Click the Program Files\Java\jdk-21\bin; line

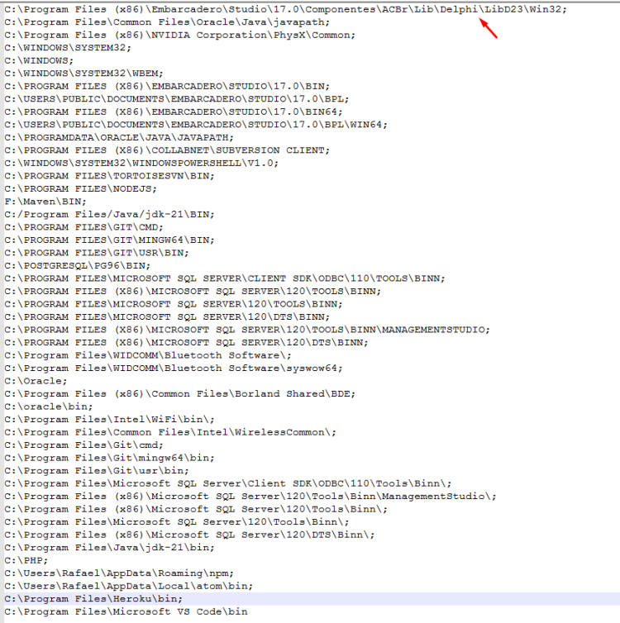tap(109, 548)
